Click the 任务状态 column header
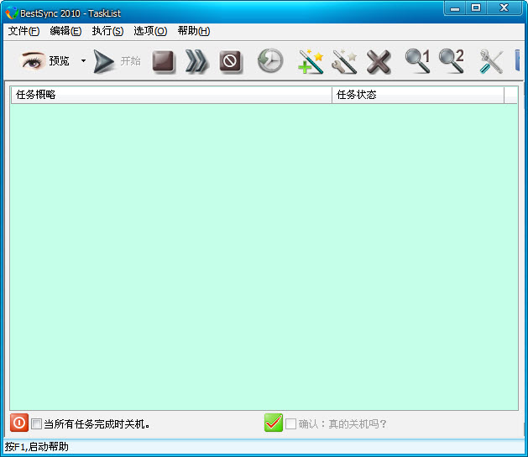This screenshot has height=457, width=528. (418, 95)
